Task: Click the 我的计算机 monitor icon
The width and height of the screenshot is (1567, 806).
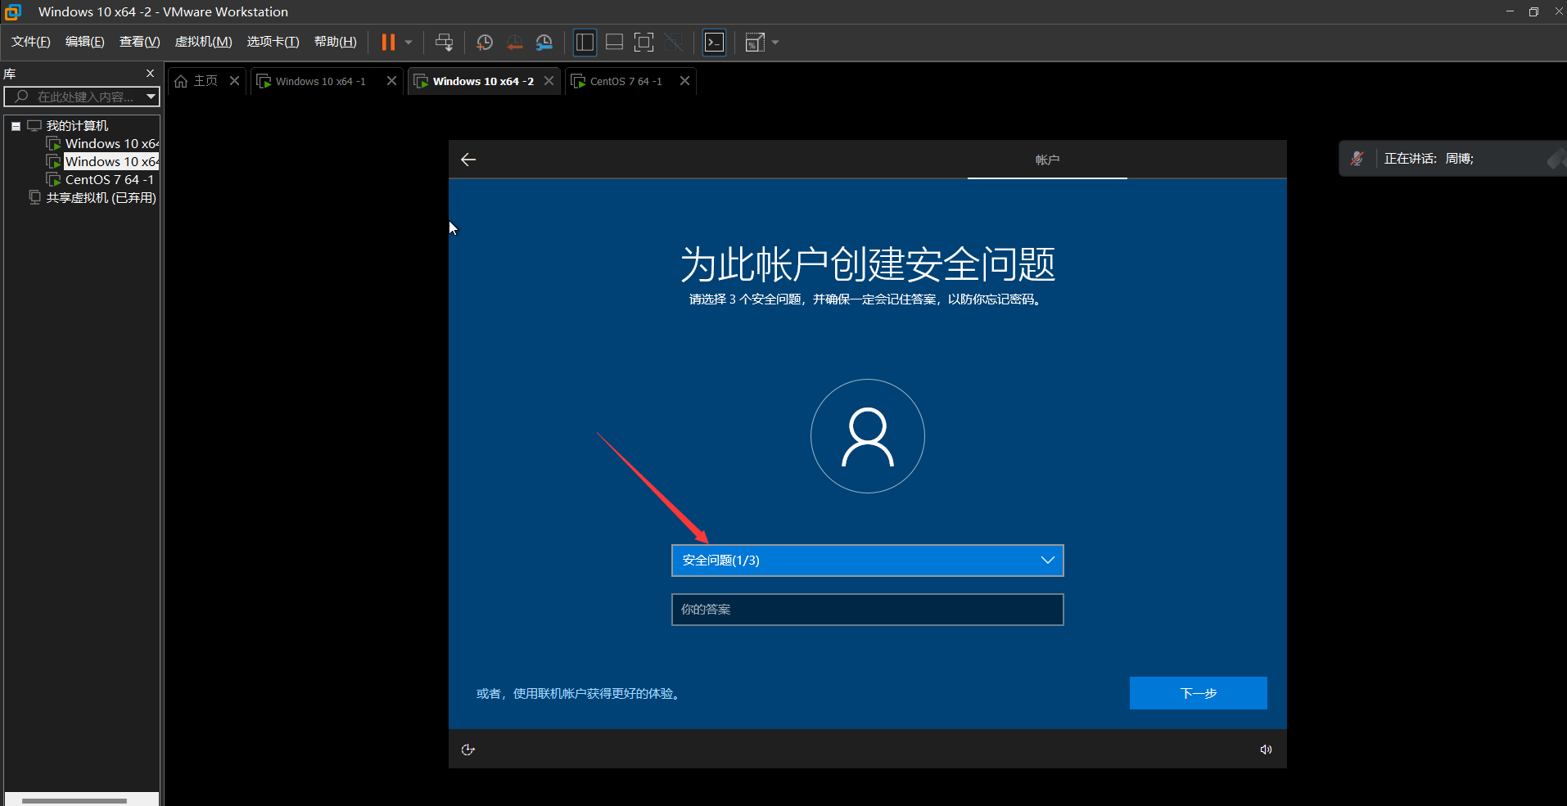Action: click(34, 125)
